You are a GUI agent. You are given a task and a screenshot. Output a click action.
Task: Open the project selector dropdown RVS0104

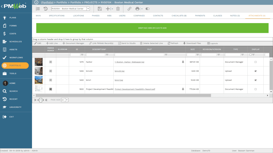(88, 9)
